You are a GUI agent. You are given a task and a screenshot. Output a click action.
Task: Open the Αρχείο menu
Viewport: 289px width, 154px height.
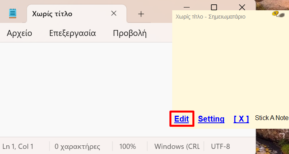tap(19, 34)
